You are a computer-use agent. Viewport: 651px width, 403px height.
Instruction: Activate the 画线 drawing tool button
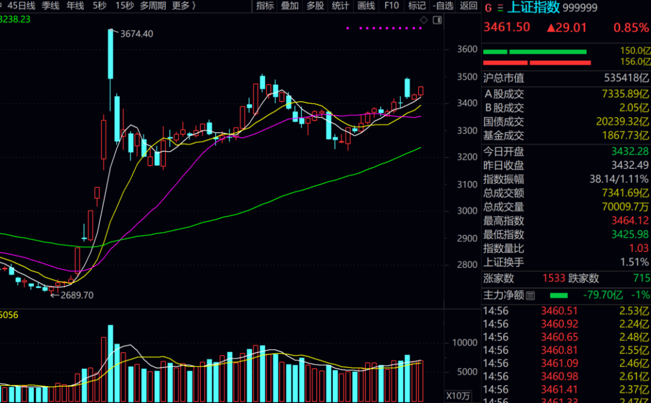[366, 6]
